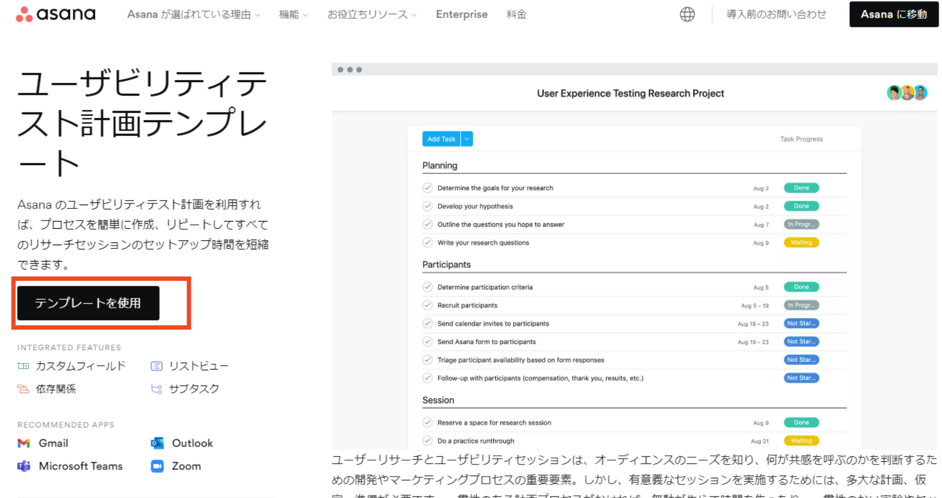Check off Outline the questions you hope to answer
The height and width of the screenshot is (498, 942).
point(427,224)
